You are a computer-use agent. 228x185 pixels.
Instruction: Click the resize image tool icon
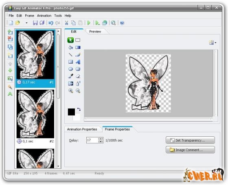pos(70,84)
